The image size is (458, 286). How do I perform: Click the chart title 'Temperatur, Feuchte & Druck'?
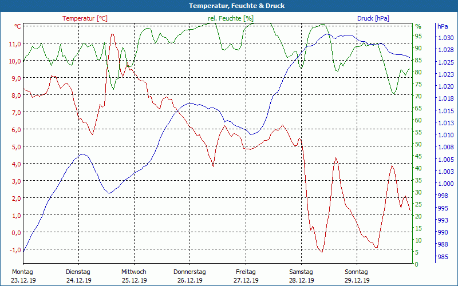tap(236, 6)
